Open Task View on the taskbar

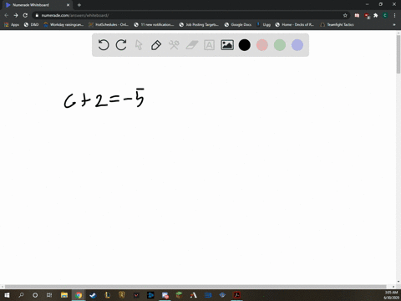click(49, 295)
